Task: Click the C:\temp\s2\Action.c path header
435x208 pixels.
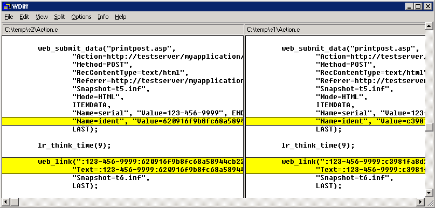Action: point(123,30)
